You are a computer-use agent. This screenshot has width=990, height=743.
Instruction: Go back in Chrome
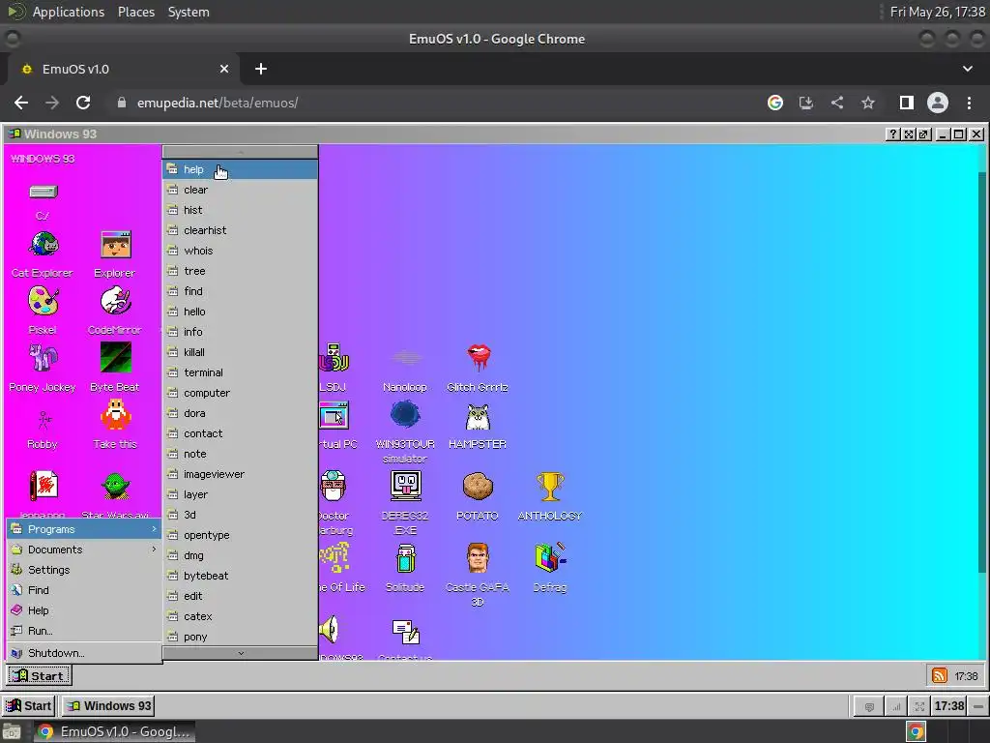(21, 103)
